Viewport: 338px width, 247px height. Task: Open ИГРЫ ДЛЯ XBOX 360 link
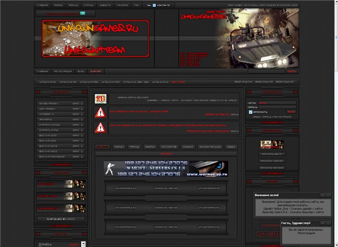coord(136,82)
